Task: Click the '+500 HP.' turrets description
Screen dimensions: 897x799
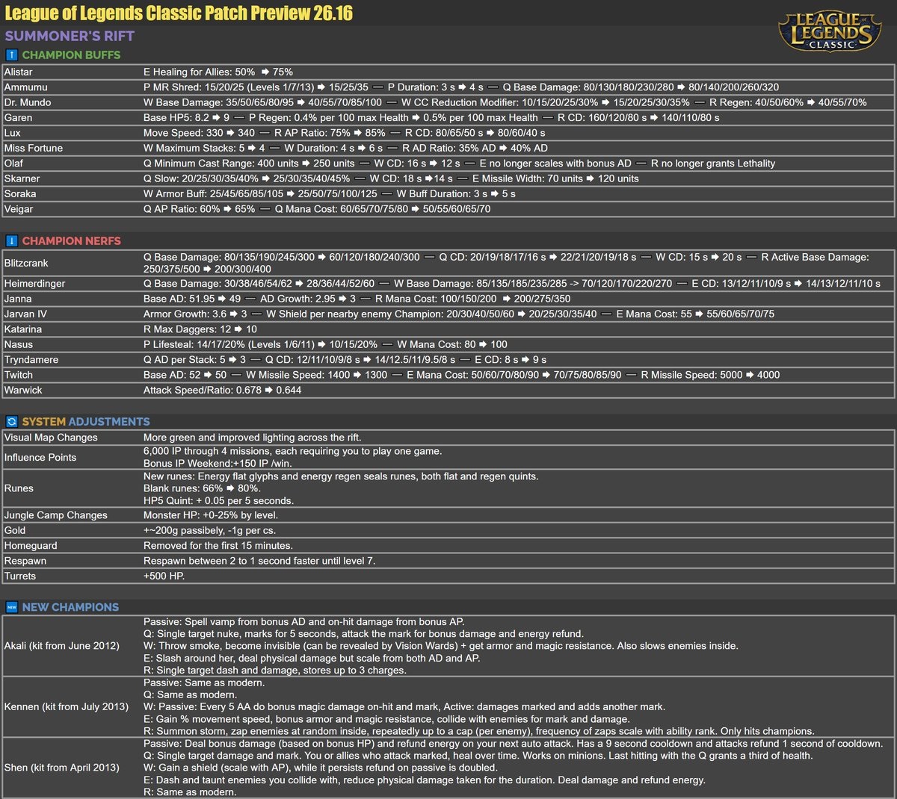Action: click(164, 576)
